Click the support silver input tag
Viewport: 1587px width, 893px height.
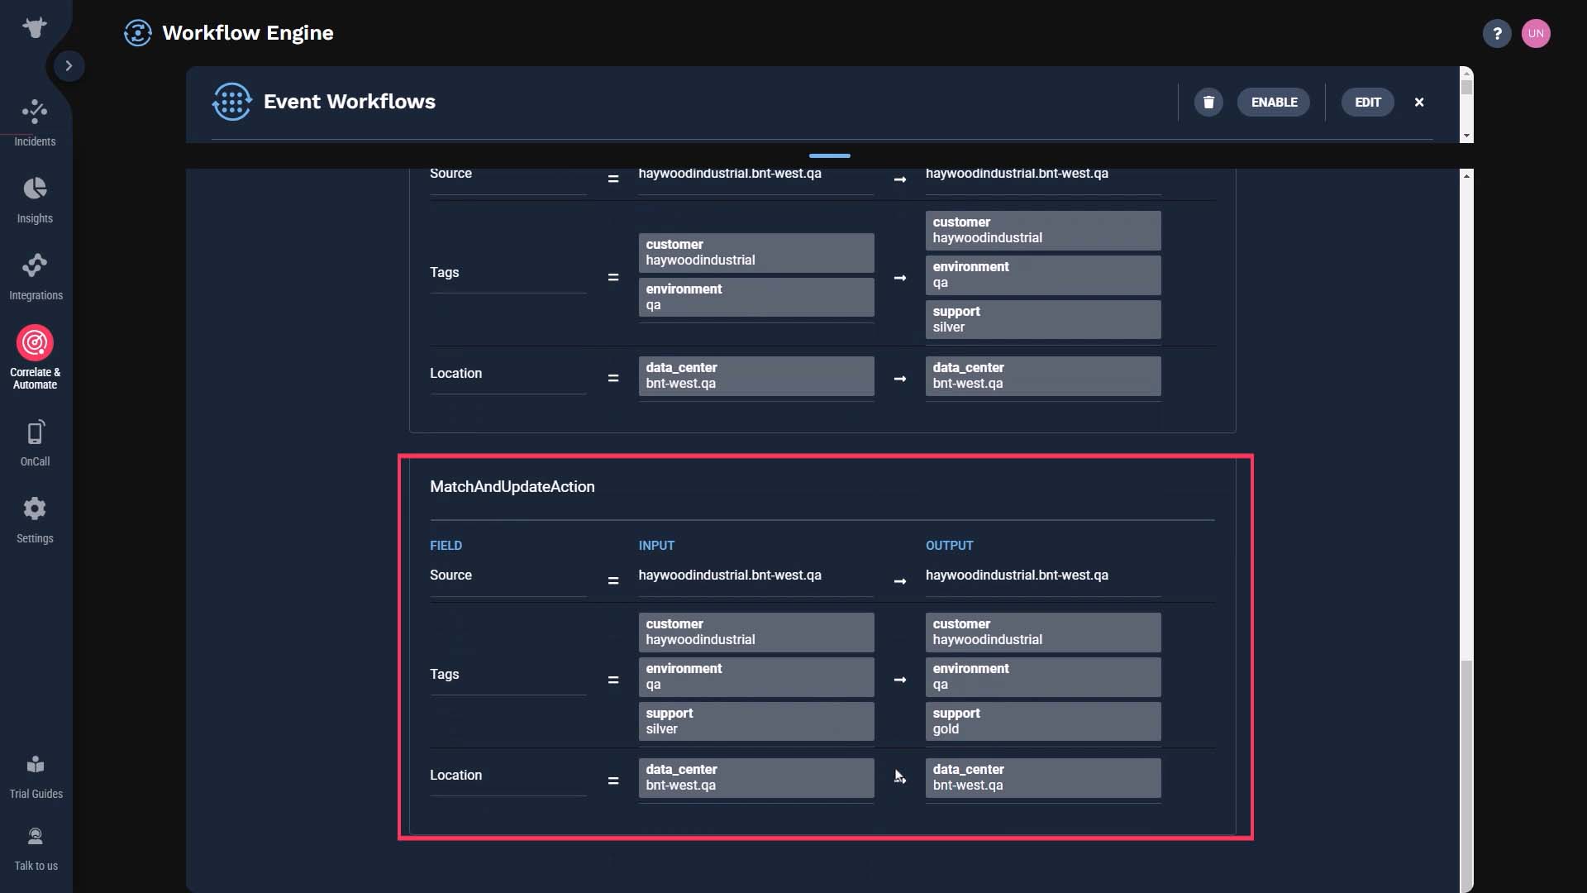[755, 721]
